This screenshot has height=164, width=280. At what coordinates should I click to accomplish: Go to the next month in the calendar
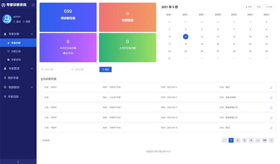click(x=269, y=7)
